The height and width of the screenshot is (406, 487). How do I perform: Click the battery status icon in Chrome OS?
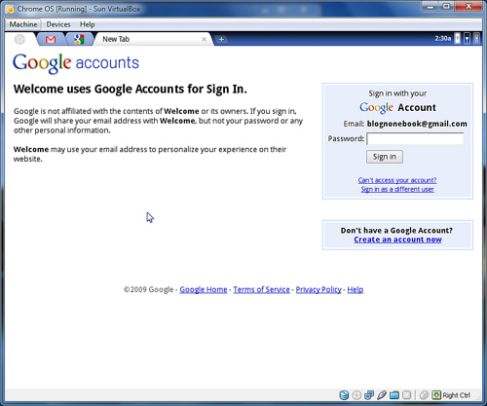[457, 38]
